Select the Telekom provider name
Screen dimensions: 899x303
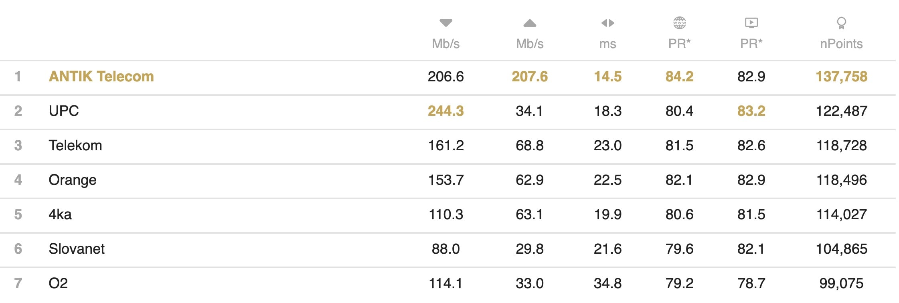click(75, 145)
